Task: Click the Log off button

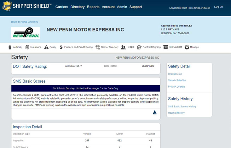Action: tap(218, 7)
